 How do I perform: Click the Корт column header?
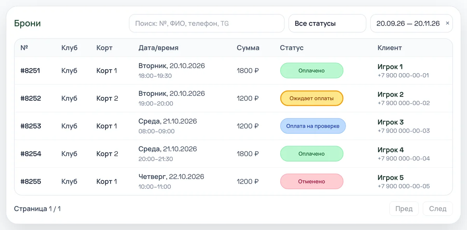(x=104, y=48)
